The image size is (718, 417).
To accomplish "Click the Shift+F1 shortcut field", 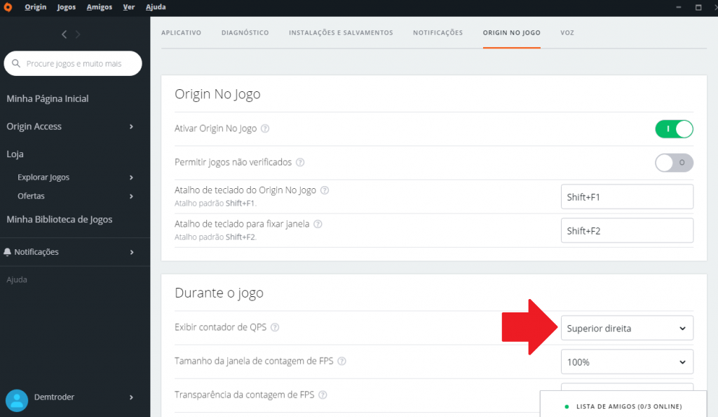I will tap(627, 197).
